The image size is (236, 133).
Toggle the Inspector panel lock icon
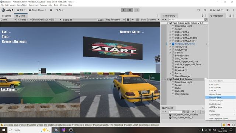click(x=230, y=16)
